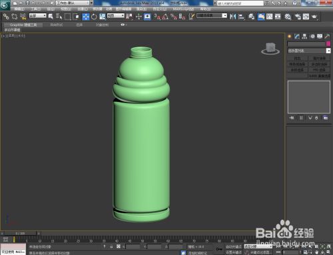Open the key filter Selected dropdown
This screenshot has width=333, height=255.
click(x=258, y=246)
